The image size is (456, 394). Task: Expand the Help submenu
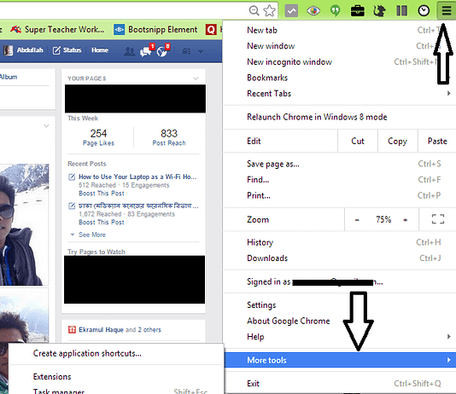coord(340,337)
